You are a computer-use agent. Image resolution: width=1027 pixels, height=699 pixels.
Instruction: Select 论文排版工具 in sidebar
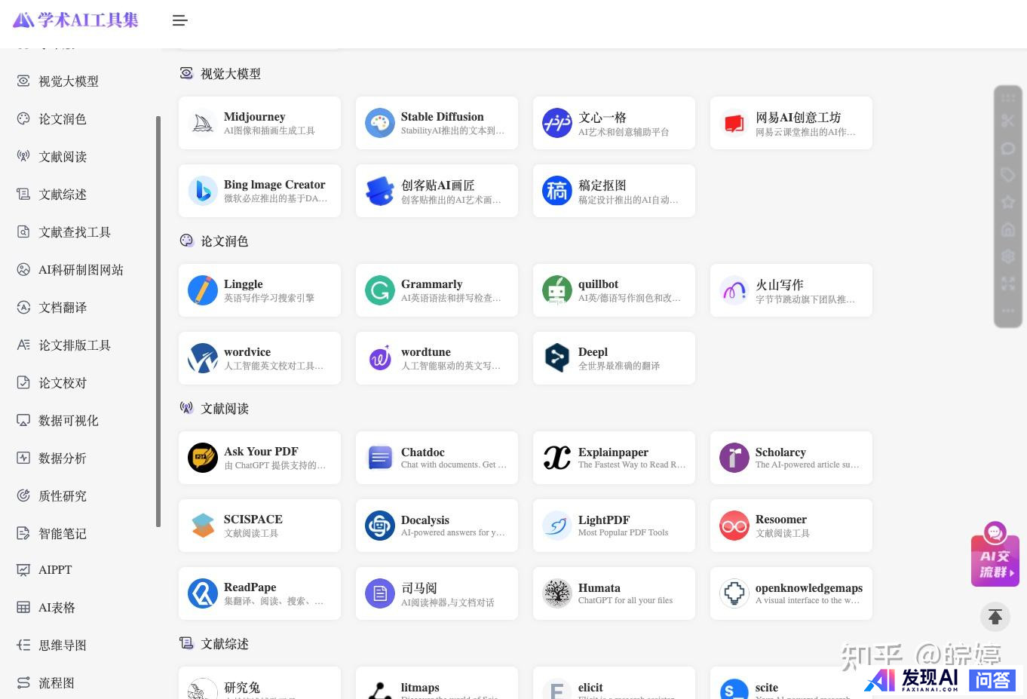click(75, 345)
